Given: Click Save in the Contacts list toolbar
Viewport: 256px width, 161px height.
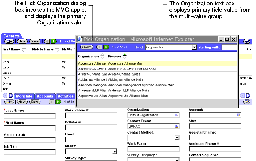Looking at the screenshot, I should tap(35, 42).
